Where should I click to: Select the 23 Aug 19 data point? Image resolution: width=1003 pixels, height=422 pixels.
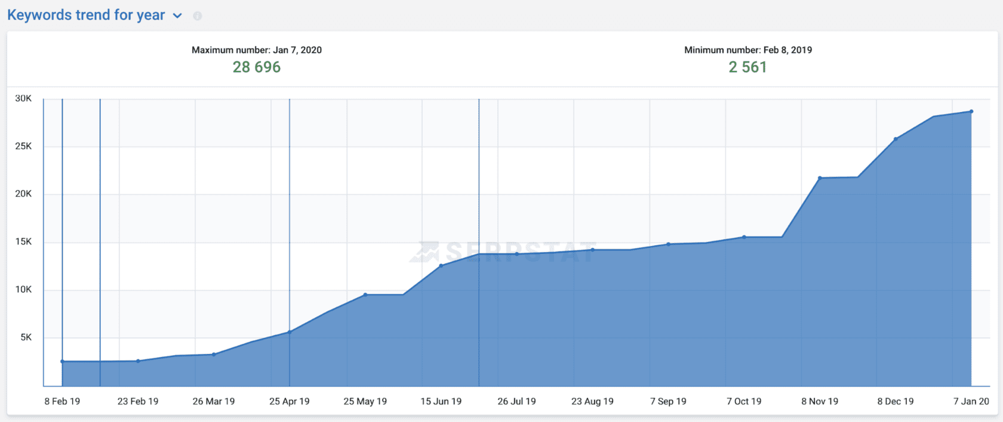click(593, 250)
